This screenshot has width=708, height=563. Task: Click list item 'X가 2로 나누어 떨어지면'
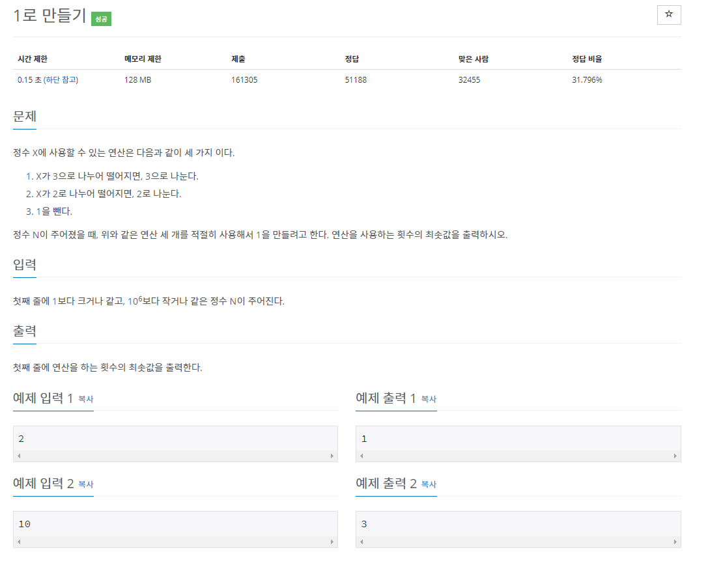pyautogui.click(x=108, y=193)
